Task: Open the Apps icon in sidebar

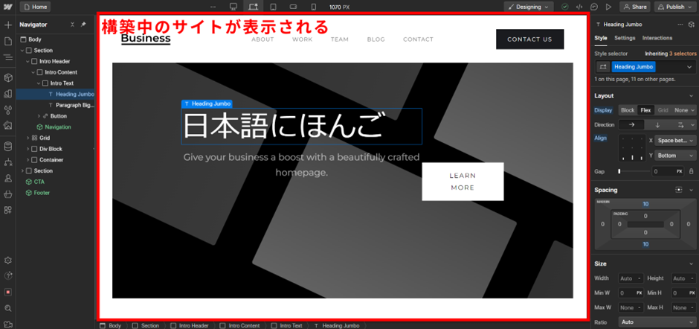Action: pyautogui.click(x=7, y=210)
